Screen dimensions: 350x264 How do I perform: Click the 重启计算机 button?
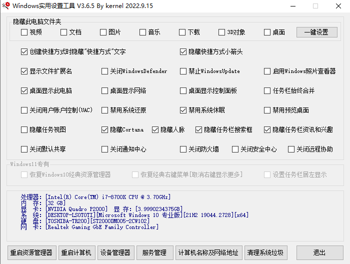77,252
